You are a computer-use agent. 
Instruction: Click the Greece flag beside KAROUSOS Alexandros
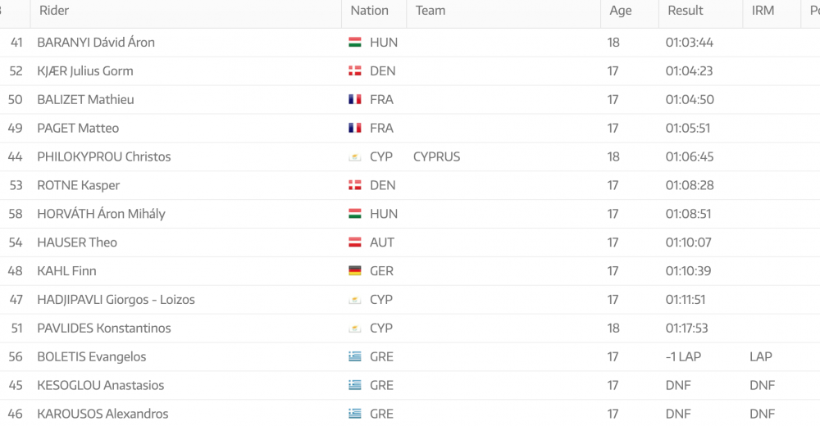point(355,414)
